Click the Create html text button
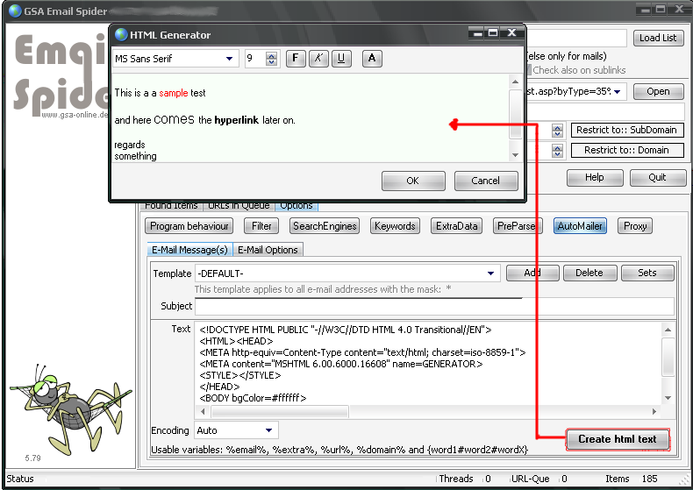This screenshot has height=490, width=693. [618, 438]
